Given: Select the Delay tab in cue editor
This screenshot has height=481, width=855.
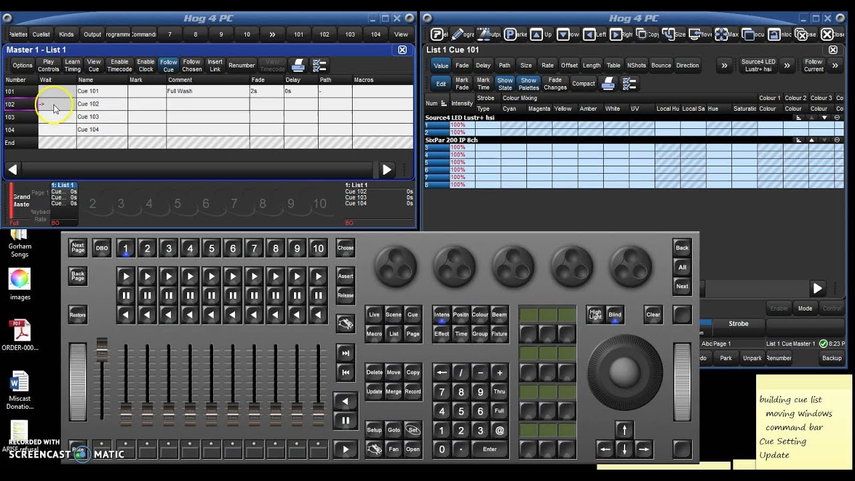Looking at the screenshot, I should click(x=483, y=65).
